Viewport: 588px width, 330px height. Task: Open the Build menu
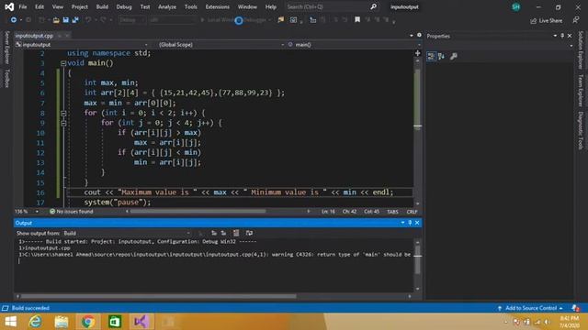102,6
